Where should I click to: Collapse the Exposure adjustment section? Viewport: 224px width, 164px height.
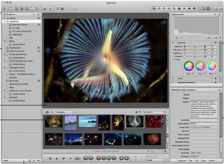point(173,43)
